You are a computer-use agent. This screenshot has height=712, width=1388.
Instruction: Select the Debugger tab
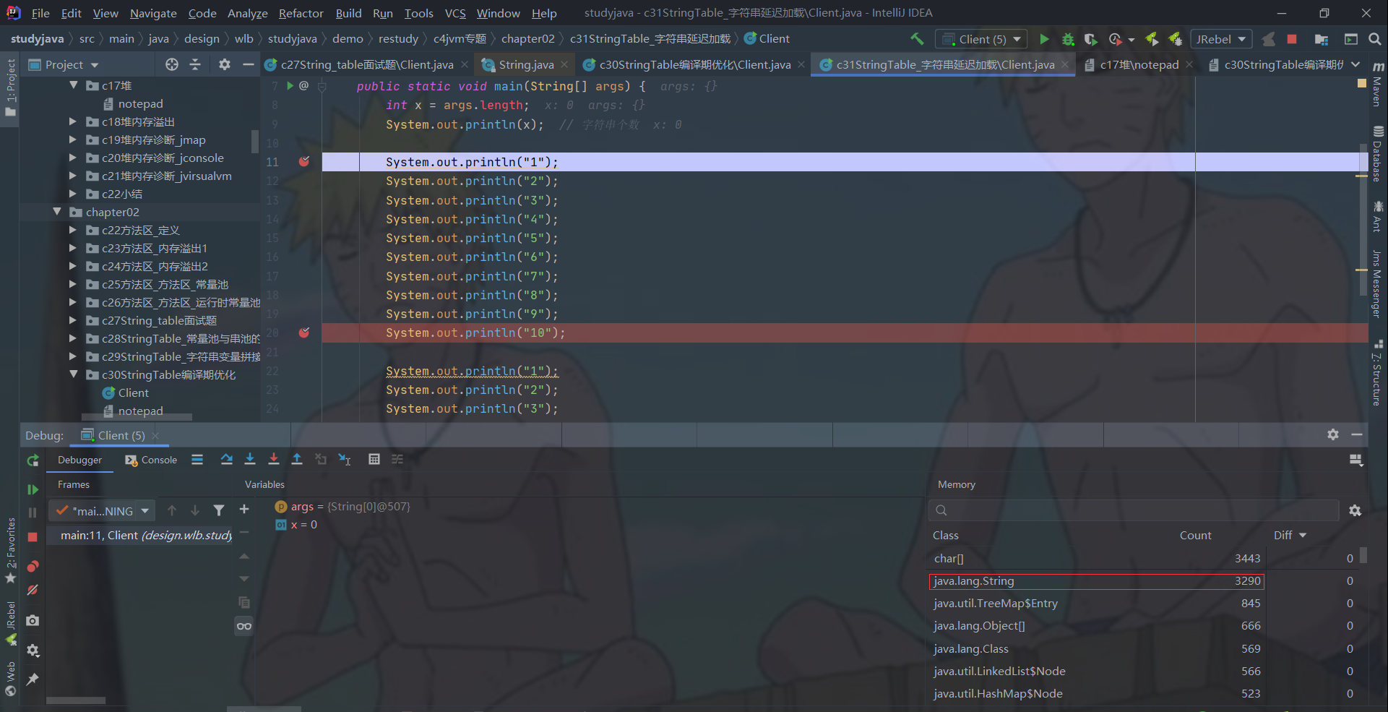(79, 460)
